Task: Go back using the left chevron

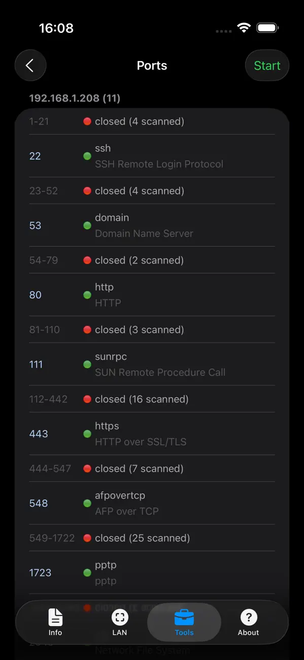Action: [x=30, y=65]
